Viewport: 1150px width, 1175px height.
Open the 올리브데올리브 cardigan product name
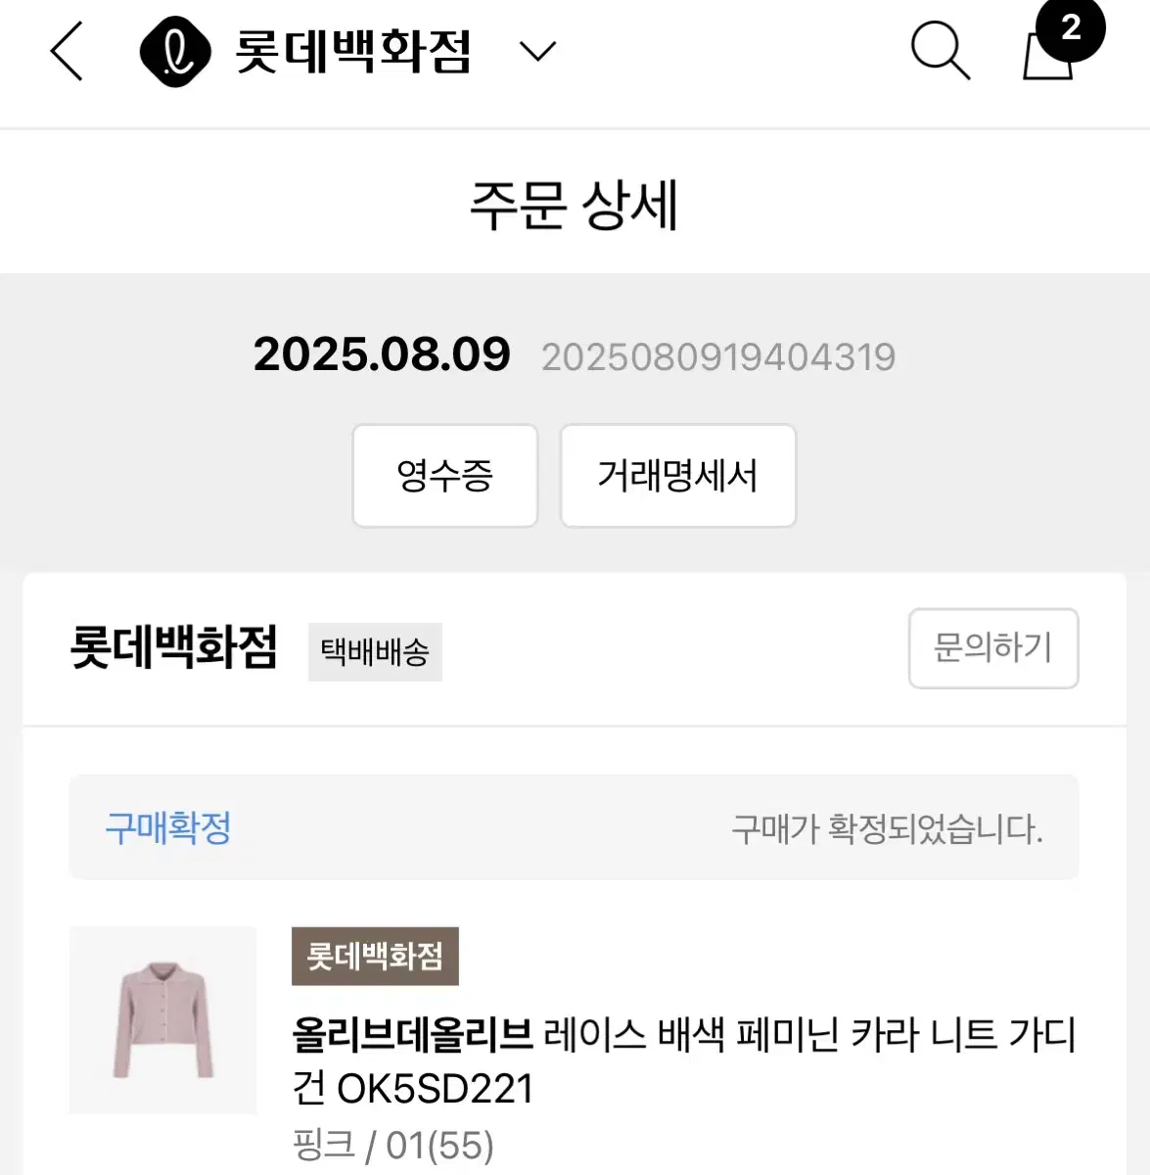point(684,1061)
